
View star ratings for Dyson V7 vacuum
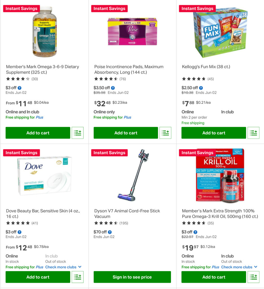[106, 223]
